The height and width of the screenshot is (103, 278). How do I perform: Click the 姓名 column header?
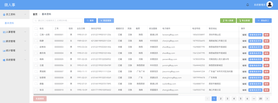(x=42, y=29)
